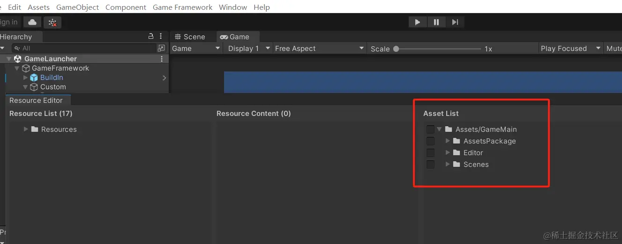Screen dimensions: 622x244
Task: Pause the game with the pause button
Action: (436, 22)
